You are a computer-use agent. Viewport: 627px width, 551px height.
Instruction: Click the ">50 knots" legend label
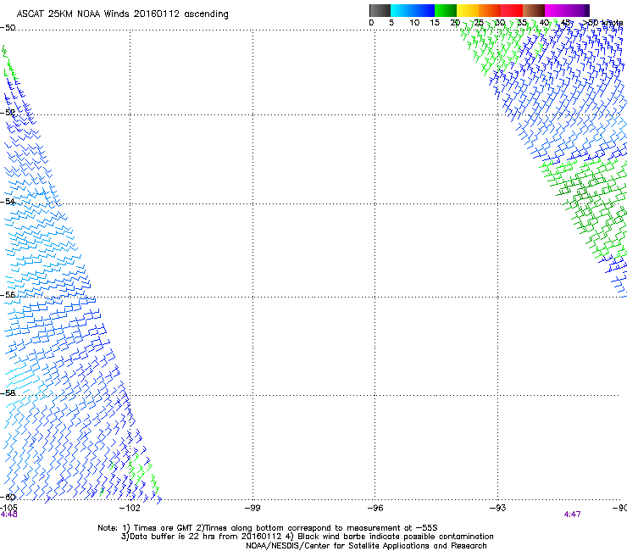click(603, 23)
